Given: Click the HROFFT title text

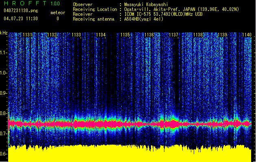Looking at the screenshot, I should tap(25, 3).
